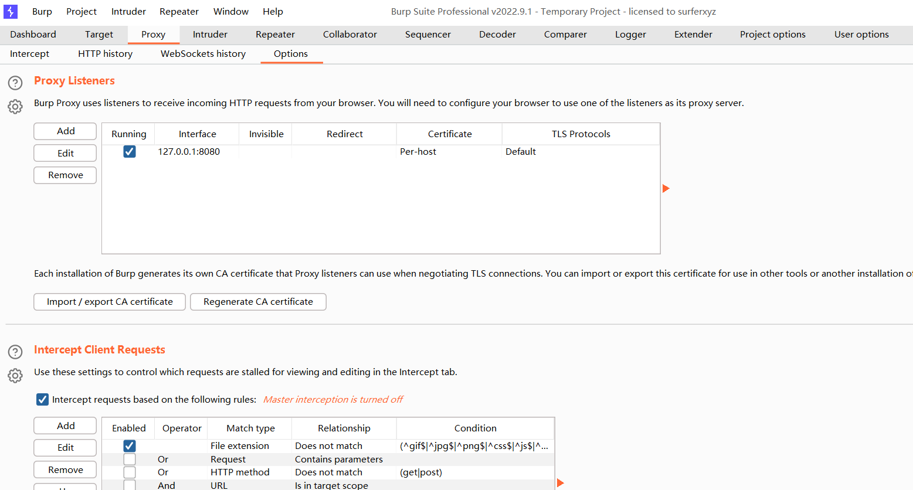Image resolution: width=913 pixels, height=490 pixels.
Task: Remove the selected proxy listener
Action: pyautogui.click(x=65, y=175)
